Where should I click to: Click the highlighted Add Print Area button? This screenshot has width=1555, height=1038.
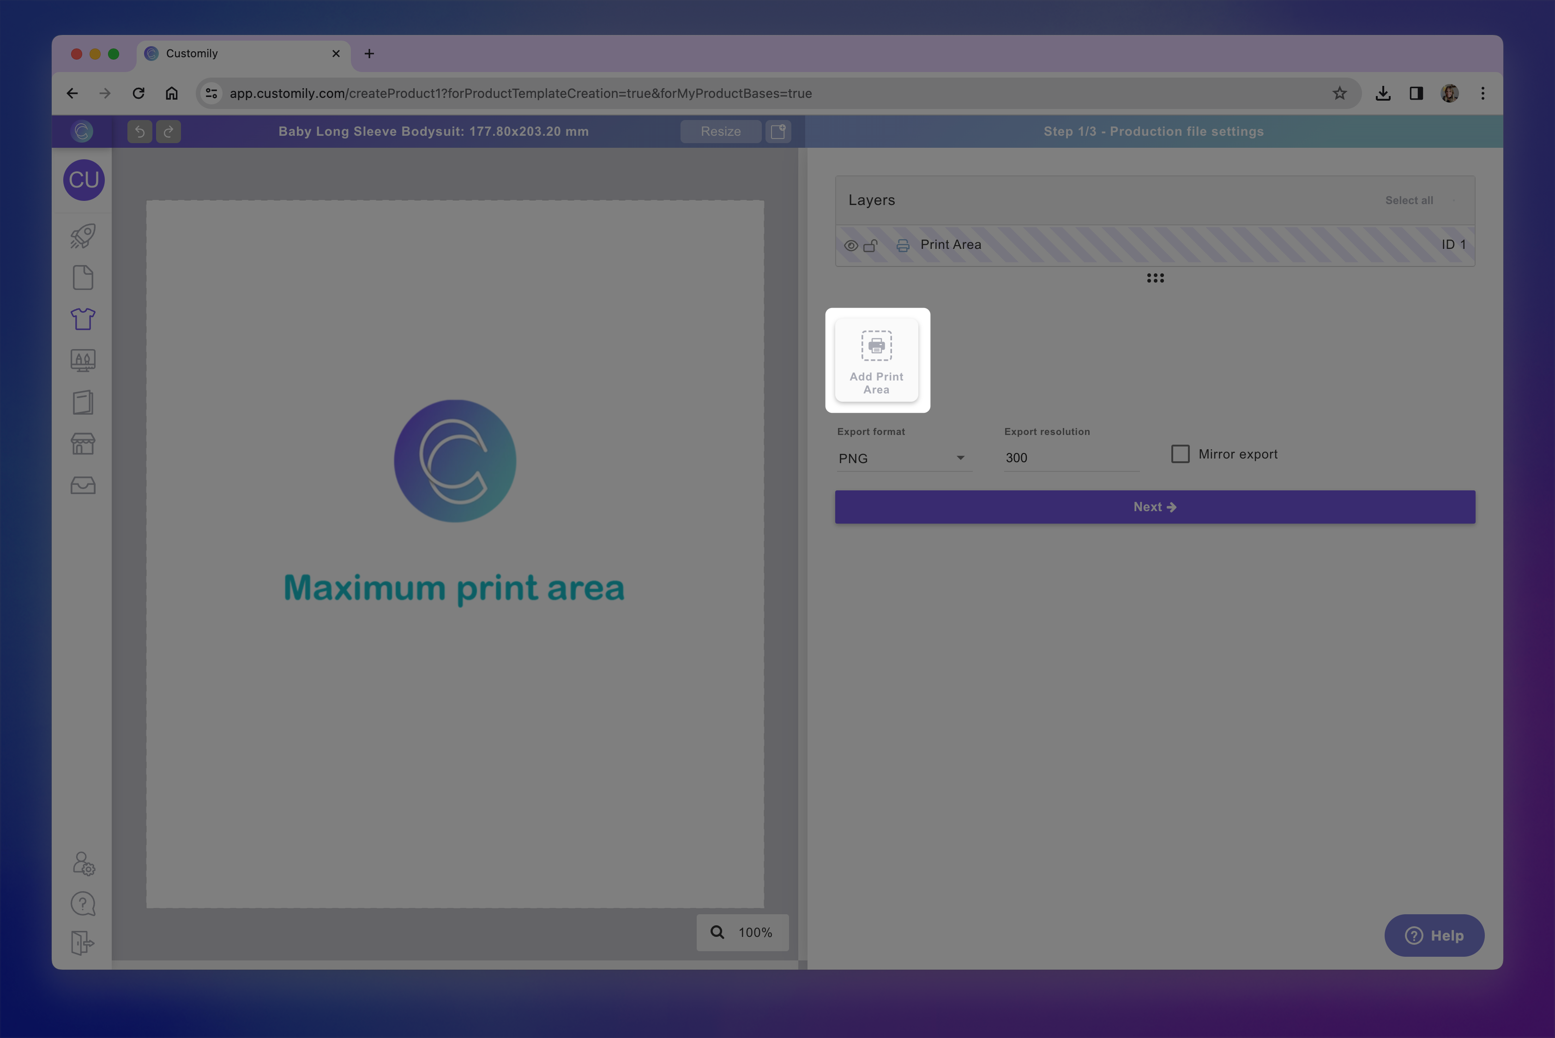point(877,361)
